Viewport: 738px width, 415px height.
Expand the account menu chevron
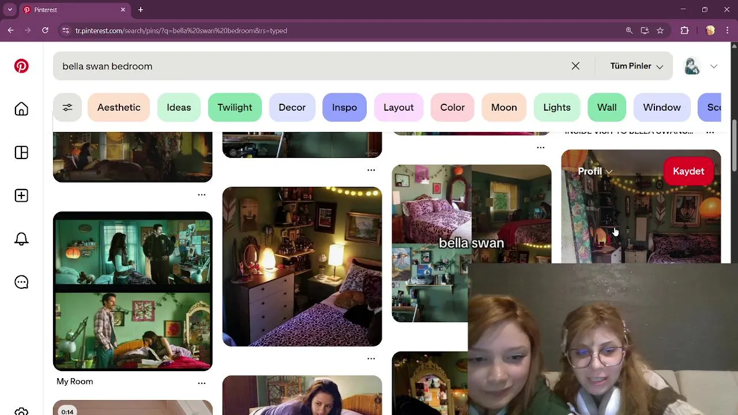pyautogui.click(x=714, y=66)
